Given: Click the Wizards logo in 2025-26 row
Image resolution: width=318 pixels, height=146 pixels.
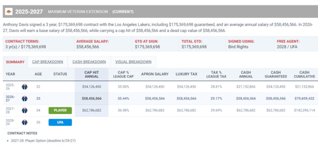Looking at the screenshot, I should pos(25,87).
